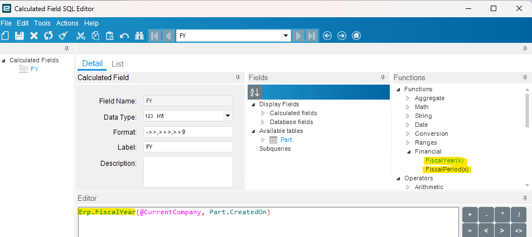Open the Tools menu
This screenshot has height=237, width=532.
[x=42, y=23]
